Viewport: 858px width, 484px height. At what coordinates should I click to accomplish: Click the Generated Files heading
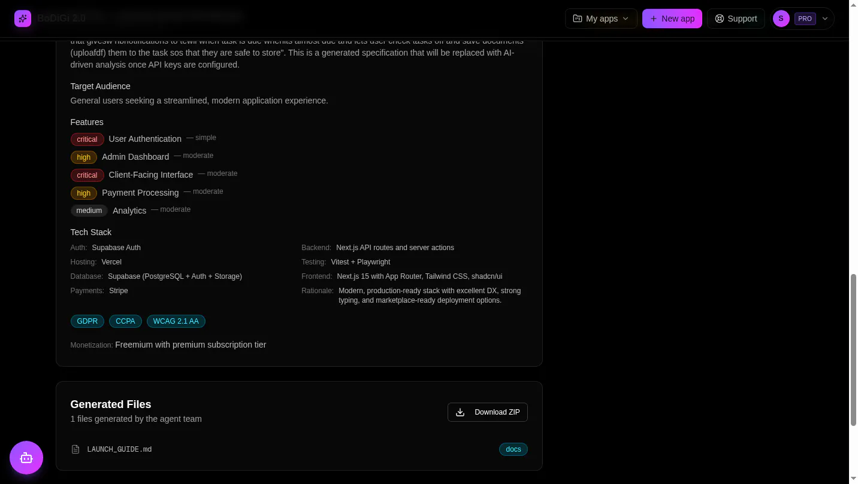click(111, 404)
